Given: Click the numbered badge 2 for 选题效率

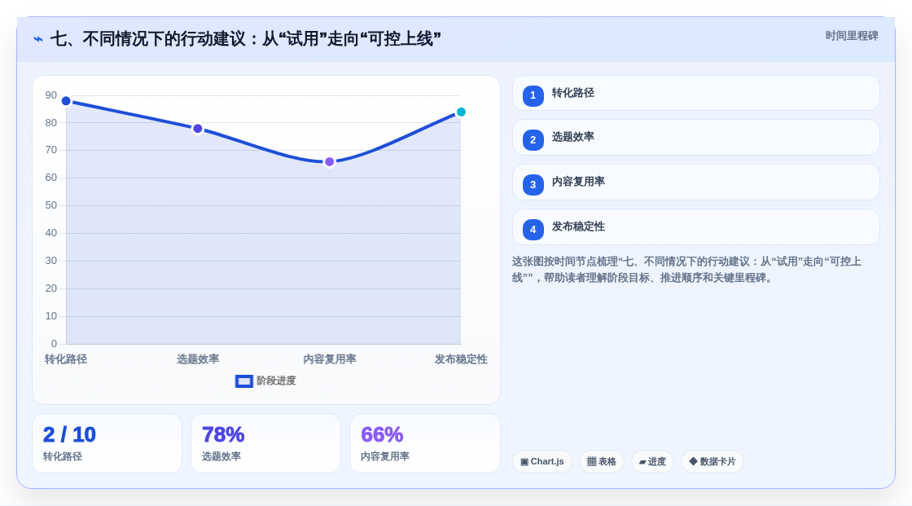Looking at the screenshot, I should pos(533,140).
